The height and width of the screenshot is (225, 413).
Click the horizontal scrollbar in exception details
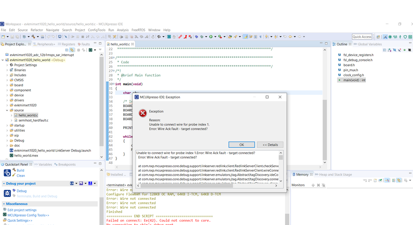tap(187, 185)
